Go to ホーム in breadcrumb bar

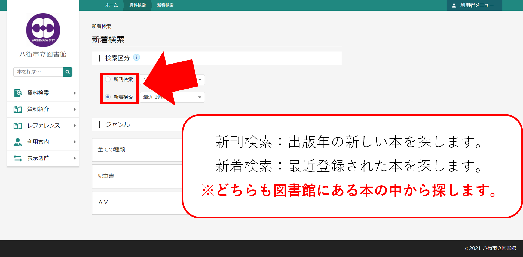click(112, 5)
